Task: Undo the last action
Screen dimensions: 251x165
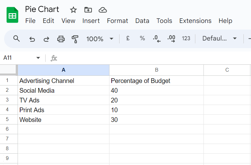Action: pyautogui.click(x=32, y=39)
